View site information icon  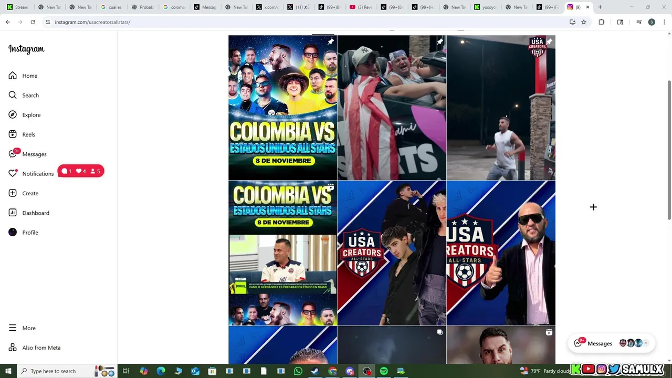pos(48,22)
